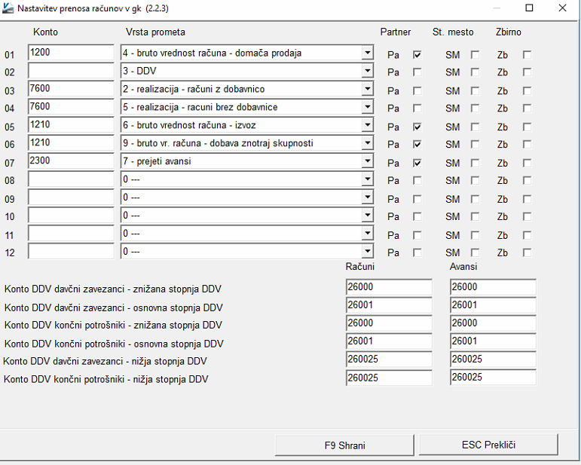Viewport: 581px width, 465px height.
Task: Open '6 - bruto vrednost računa - izvoz' dropdown
Action: click(367, 126)
